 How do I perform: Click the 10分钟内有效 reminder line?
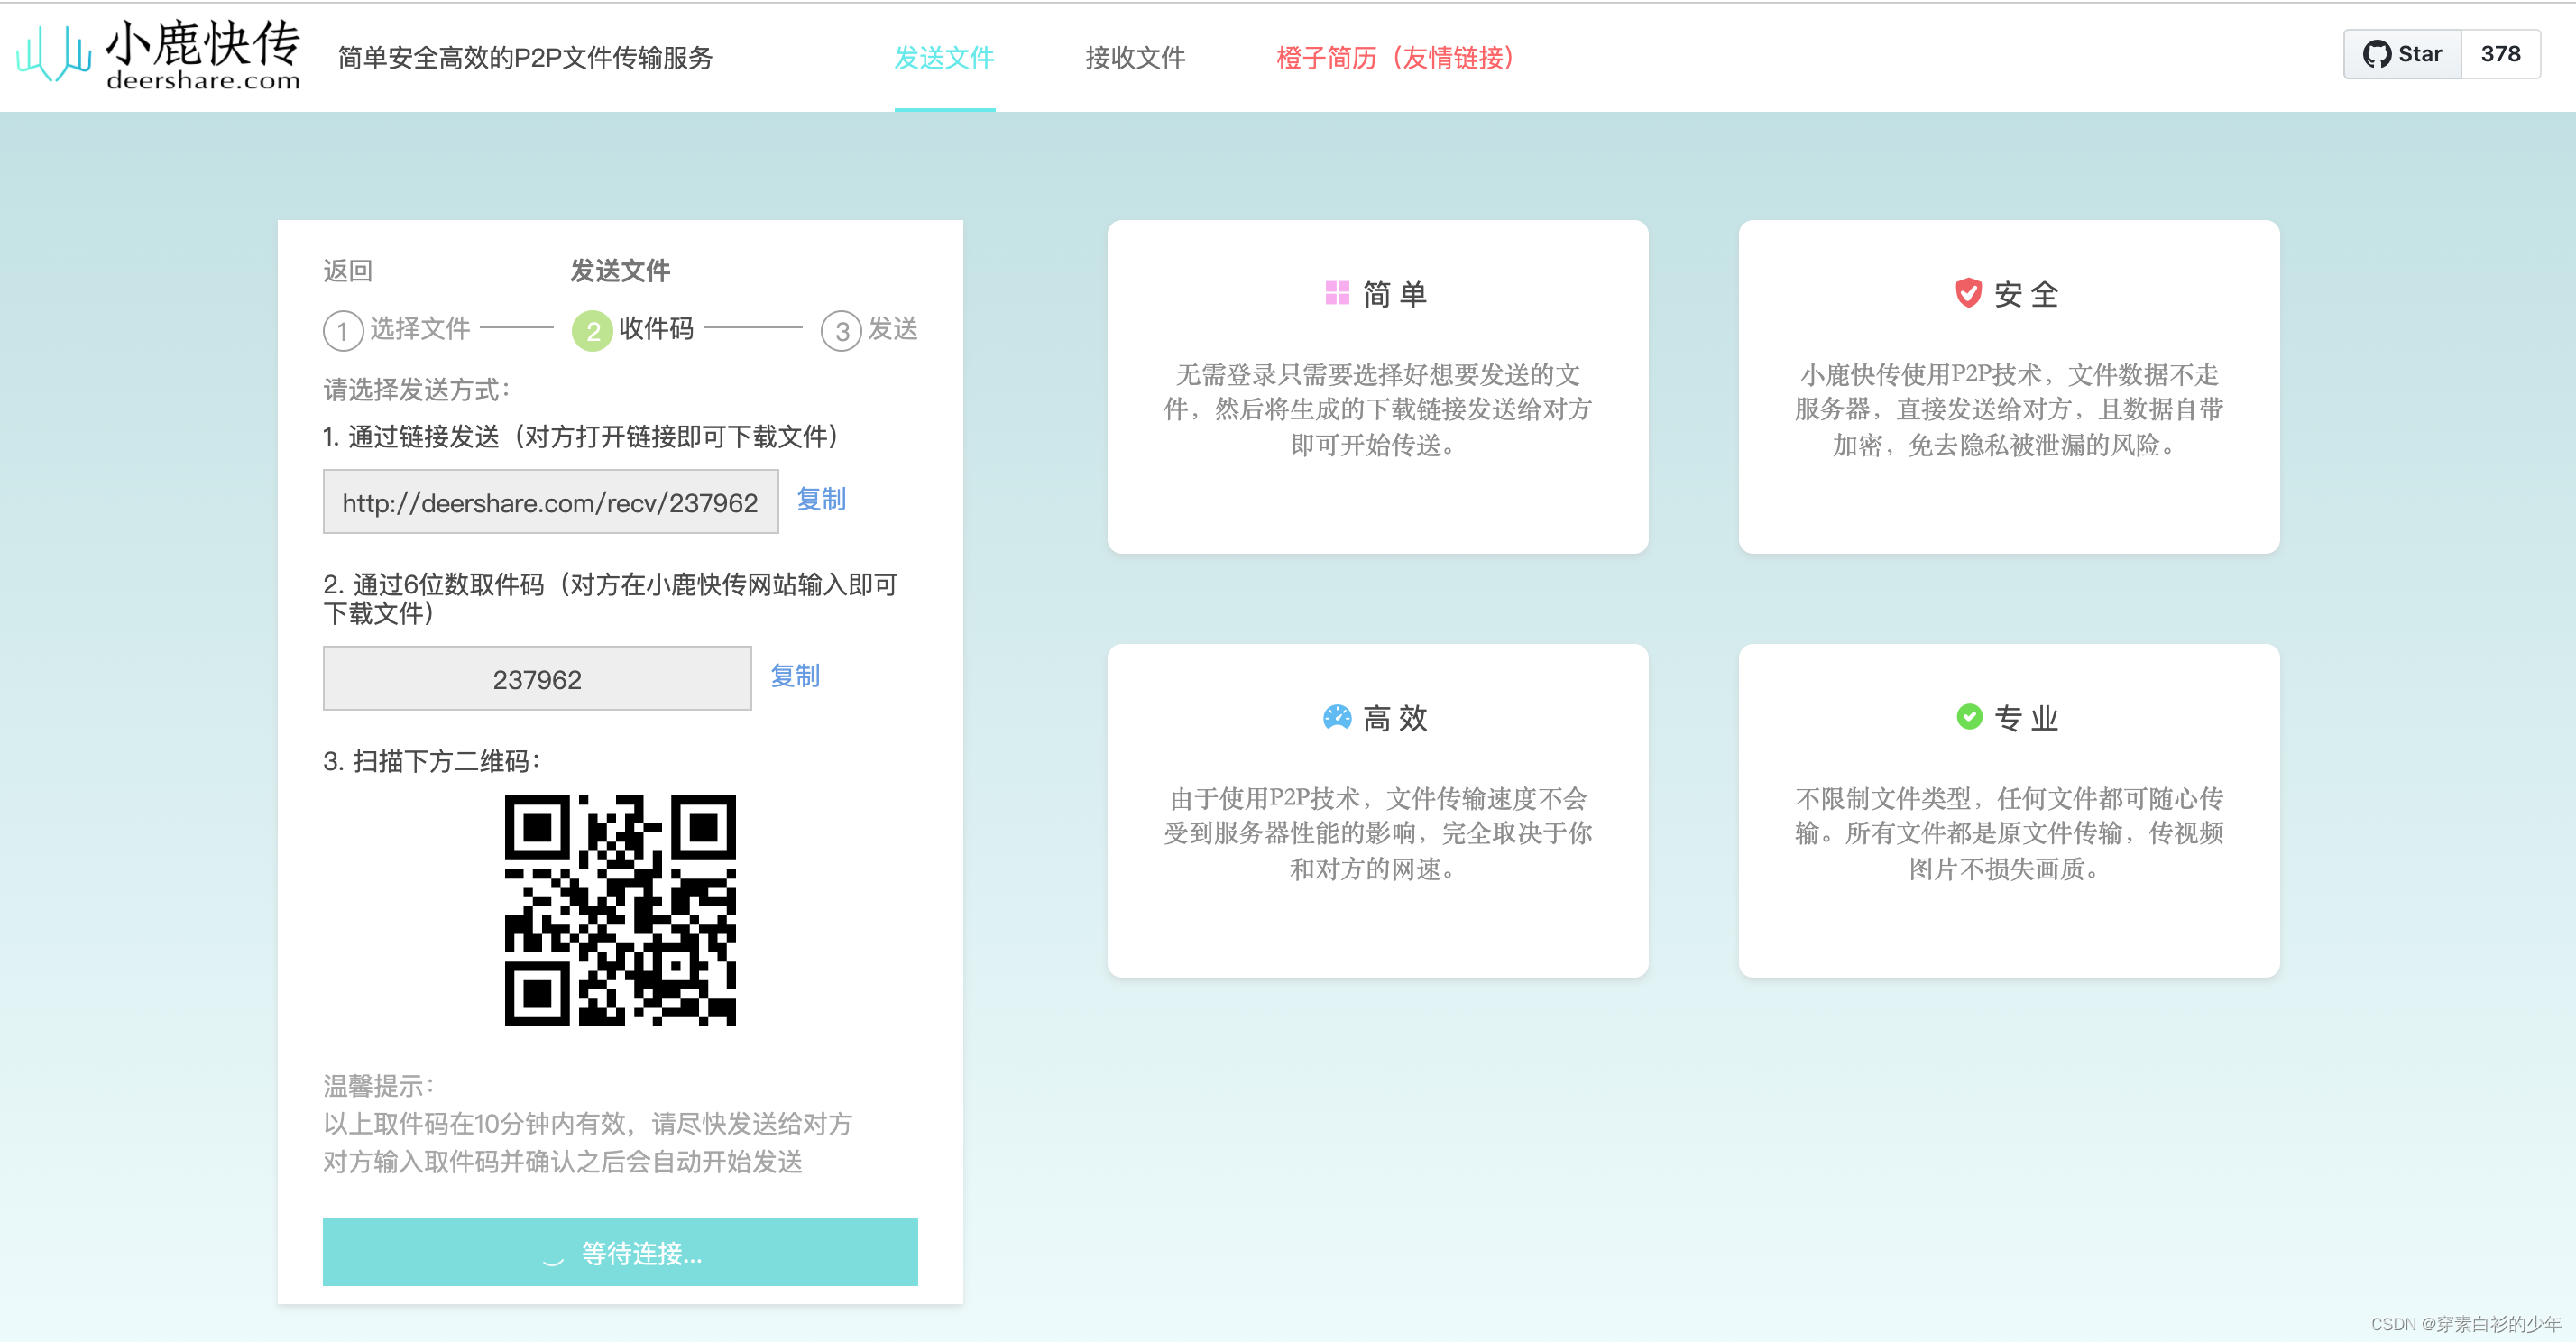(588, 1124)
